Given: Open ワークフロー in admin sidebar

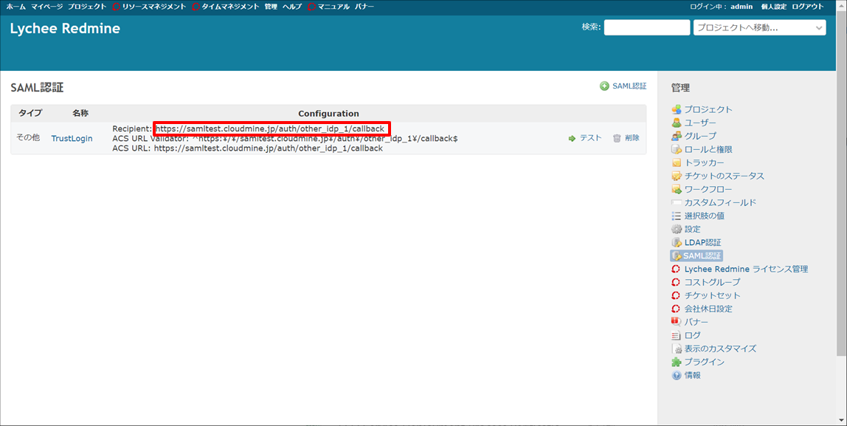Looking at the screenshot, I should pos(708,189).
